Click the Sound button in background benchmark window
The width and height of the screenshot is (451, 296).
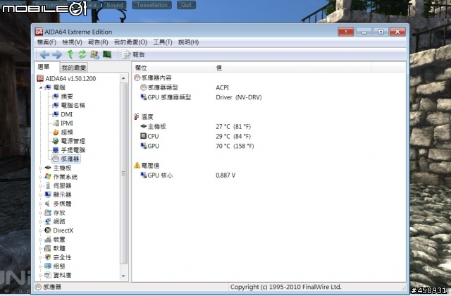pyautogui.click(x=115, y=5)
